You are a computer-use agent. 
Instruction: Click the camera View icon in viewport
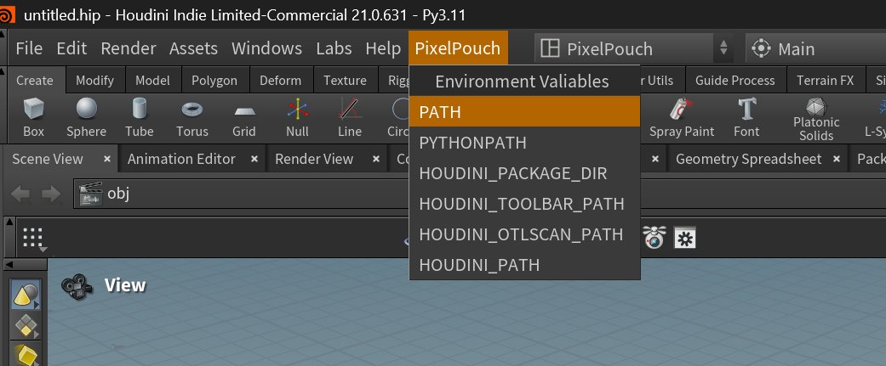click(77, 286)
